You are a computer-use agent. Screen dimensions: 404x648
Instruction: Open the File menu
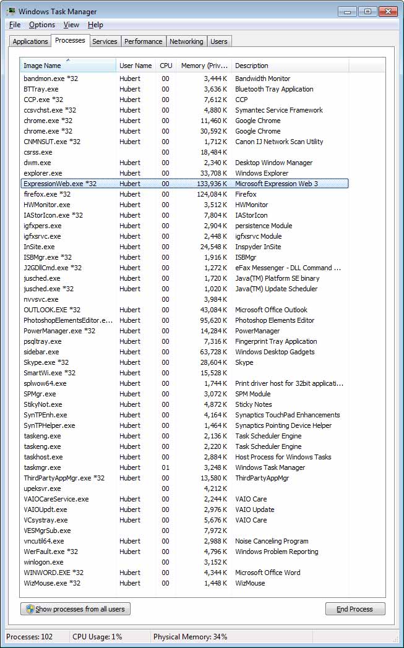(x=15, y=25)
